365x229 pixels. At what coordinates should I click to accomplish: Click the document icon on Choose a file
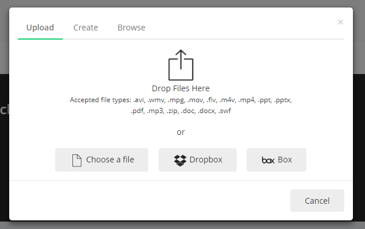tap(76, 161)
